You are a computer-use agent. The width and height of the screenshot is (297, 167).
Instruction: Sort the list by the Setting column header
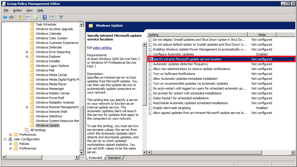click(x=197, y=35)
